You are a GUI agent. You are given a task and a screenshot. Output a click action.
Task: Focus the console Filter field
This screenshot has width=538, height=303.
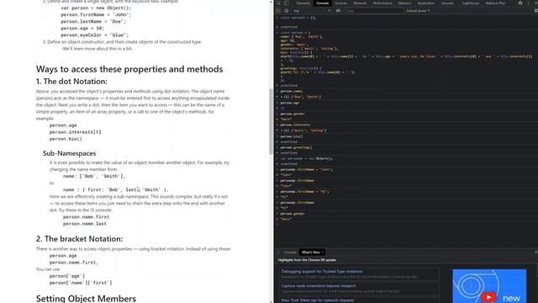tap(374, 11)
